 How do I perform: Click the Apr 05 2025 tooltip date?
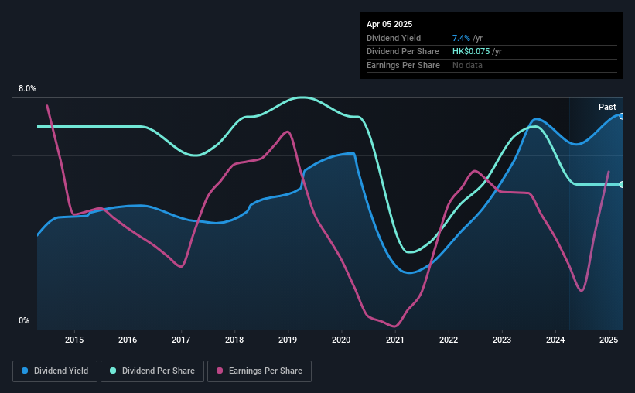[x=389, y=24]
